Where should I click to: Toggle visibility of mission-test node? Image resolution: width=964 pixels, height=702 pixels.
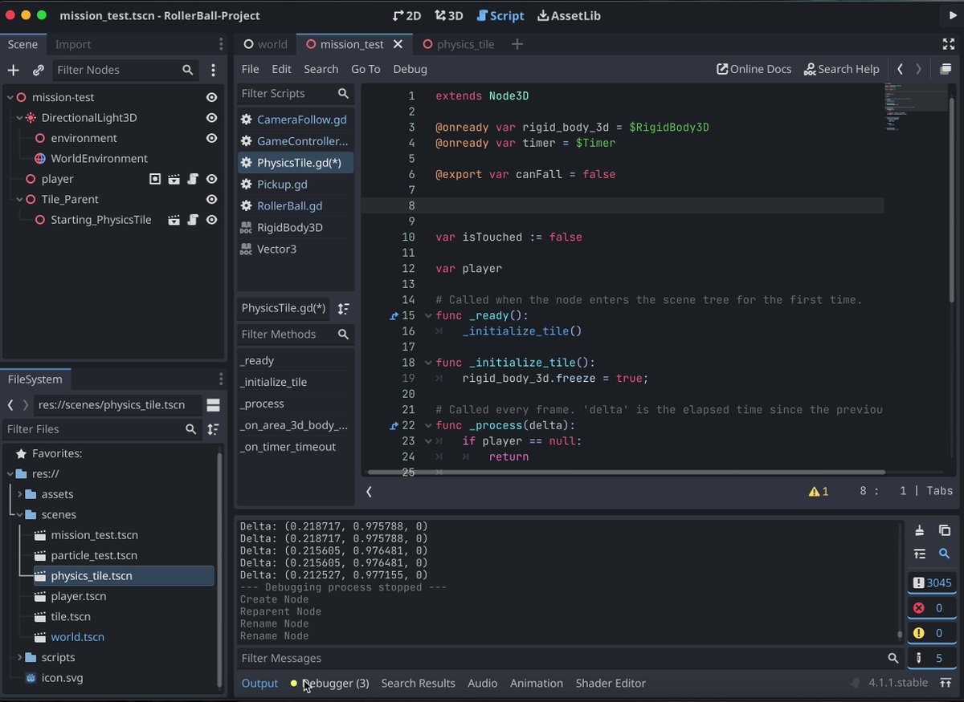211,97
